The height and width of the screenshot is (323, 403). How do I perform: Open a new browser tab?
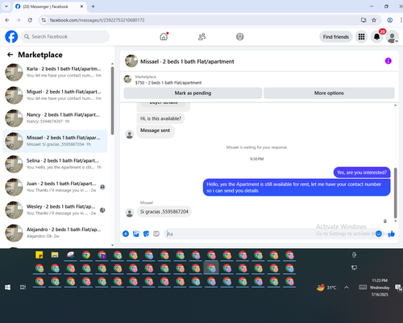tap(93, 6)
